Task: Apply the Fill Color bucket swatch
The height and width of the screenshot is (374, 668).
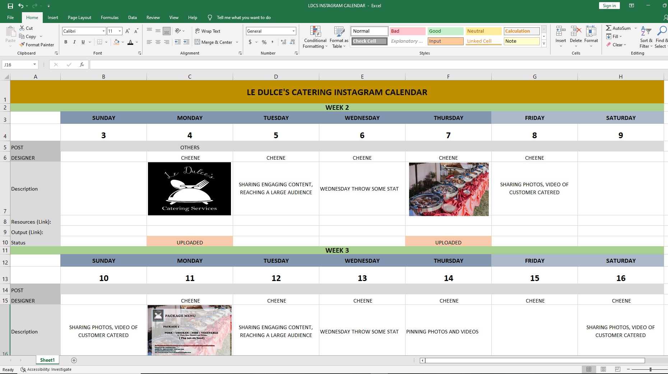Action: tap(116, 42)
